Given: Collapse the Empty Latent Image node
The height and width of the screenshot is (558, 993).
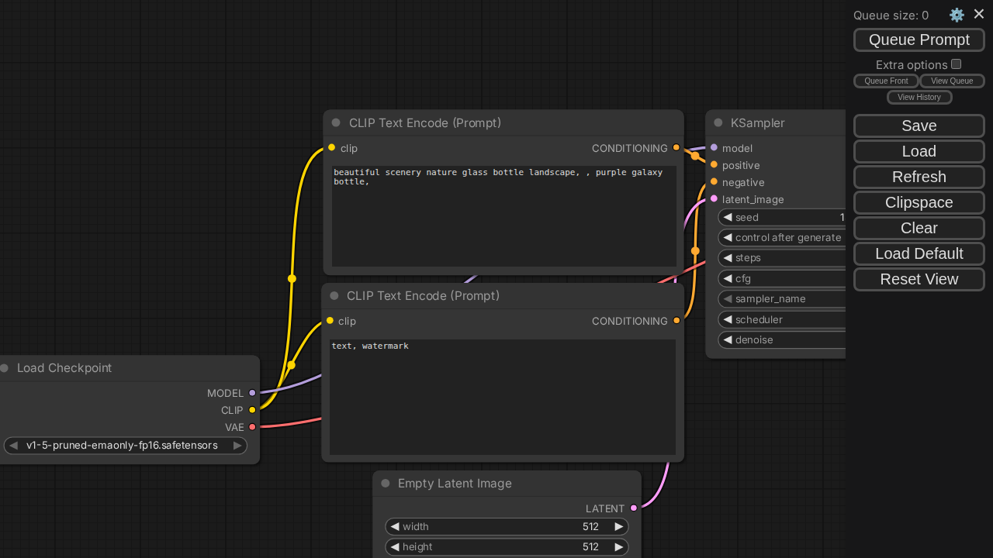Looking at the screenshot, I should [386, 483].
